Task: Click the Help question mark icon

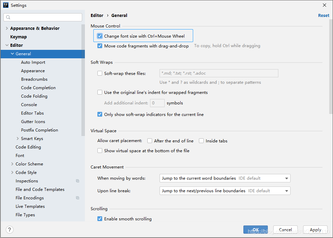Action: pyautogui.click(x=9, y=230)
